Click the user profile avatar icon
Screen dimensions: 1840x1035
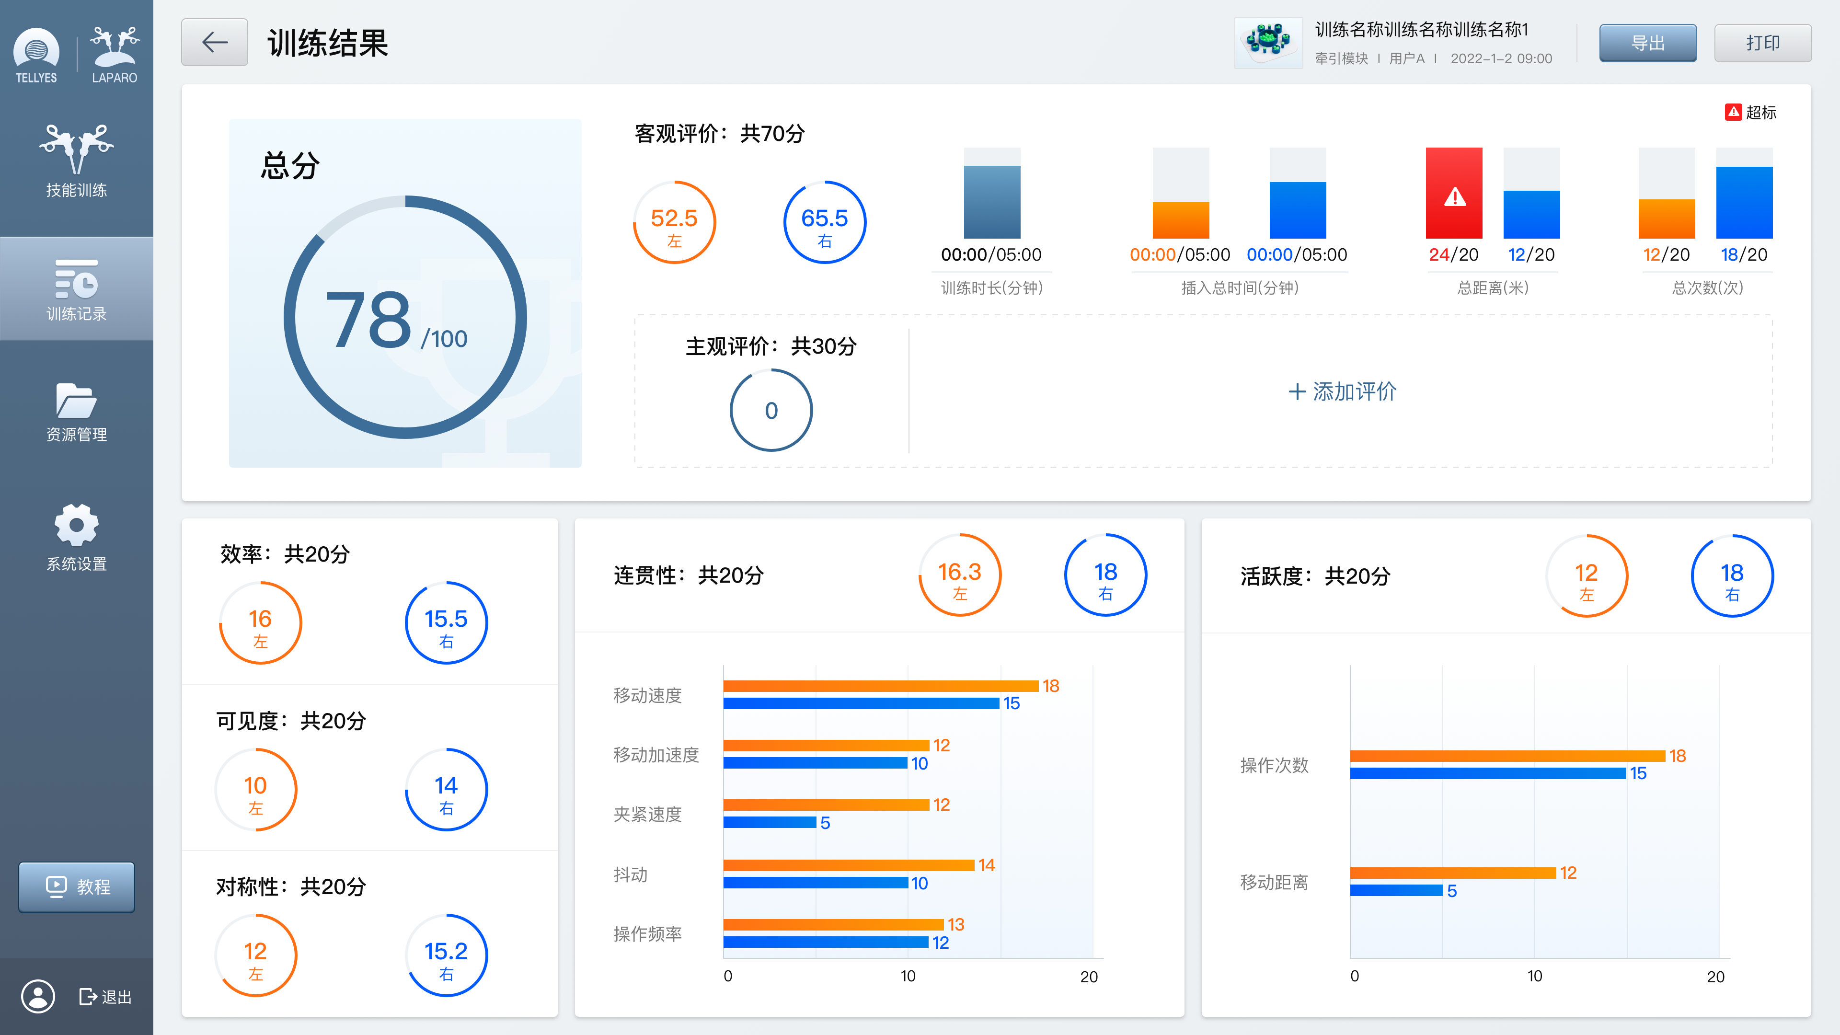tap(38, 996)
